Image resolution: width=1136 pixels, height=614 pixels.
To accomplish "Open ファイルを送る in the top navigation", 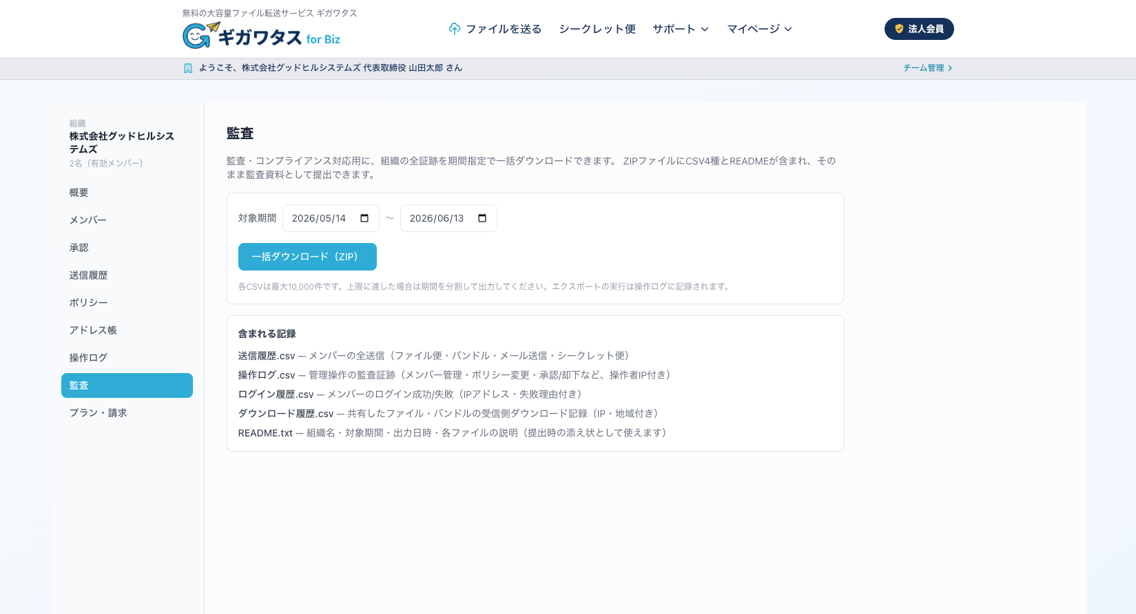I will [495, 29].
